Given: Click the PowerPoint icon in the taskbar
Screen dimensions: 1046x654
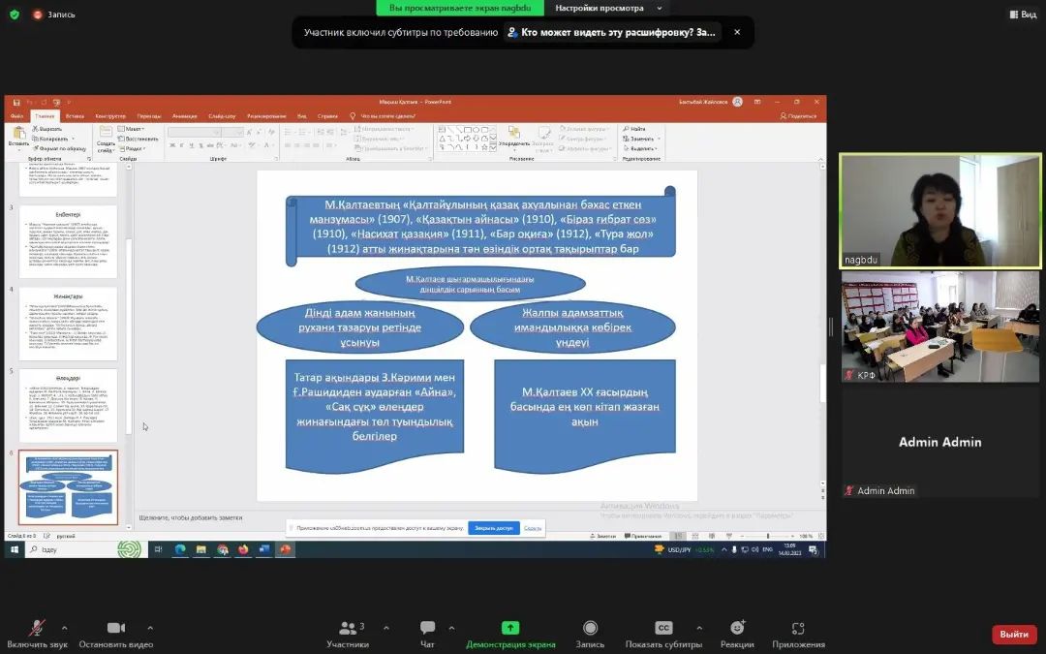Looking at the screenshot, I should (x=285, y=550).
